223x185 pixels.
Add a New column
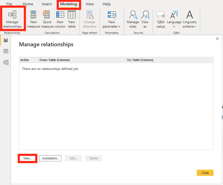click(60, 18)
